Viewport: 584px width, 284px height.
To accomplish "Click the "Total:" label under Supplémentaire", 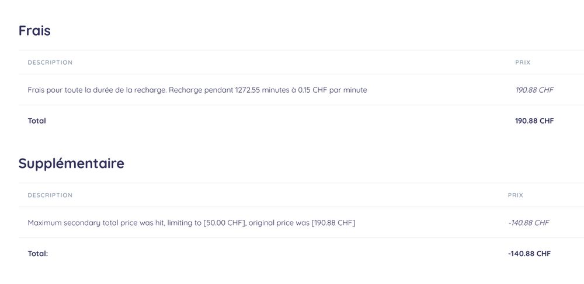I will pos(38,254).
